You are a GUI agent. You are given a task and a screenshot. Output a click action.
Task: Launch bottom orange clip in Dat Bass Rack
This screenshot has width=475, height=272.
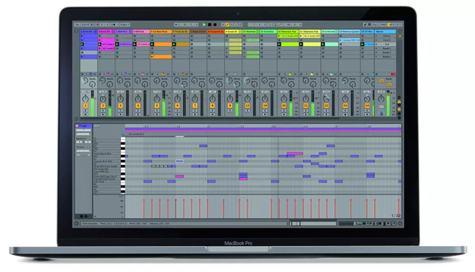pos(153,56)
